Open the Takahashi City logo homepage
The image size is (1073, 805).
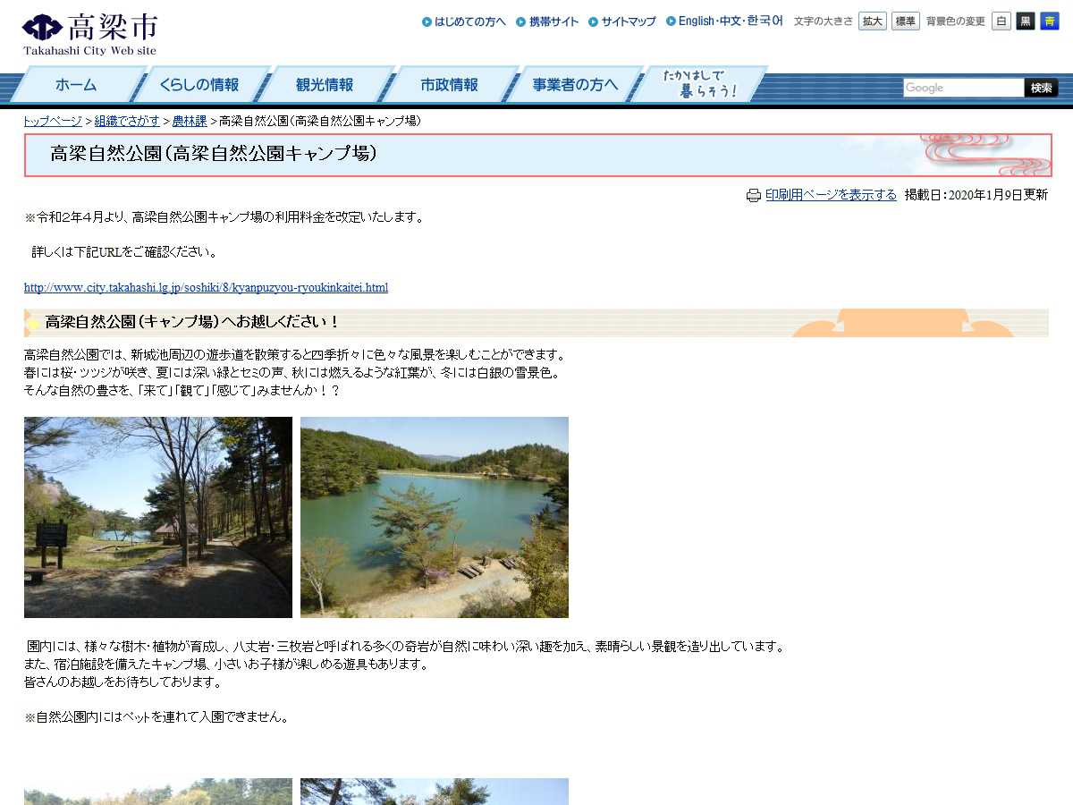(x=89, y=35)
